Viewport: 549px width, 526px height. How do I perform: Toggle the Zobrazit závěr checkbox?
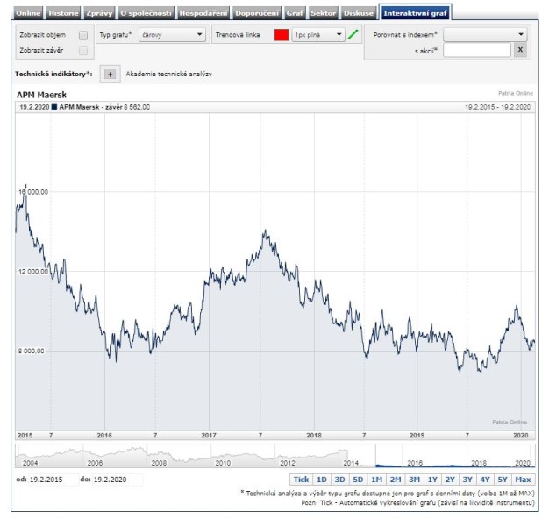click(x=83, y=51)
